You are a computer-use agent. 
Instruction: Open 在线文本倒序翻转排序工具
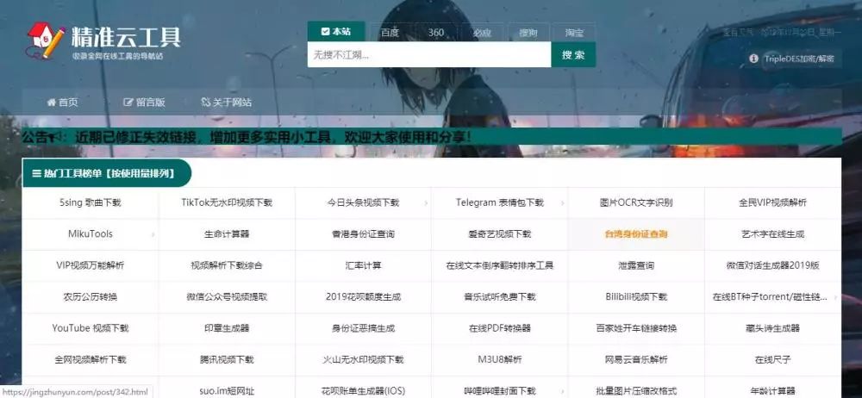(499, 265)
